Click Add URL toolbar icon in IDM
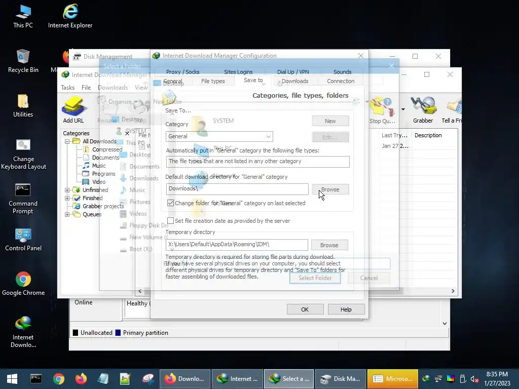This screenshot has height=389, width=519. [73, 110]
